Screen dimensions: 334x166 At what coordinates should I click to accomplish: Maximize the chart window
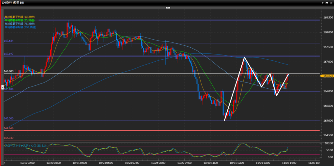click(x=327, y=3)
